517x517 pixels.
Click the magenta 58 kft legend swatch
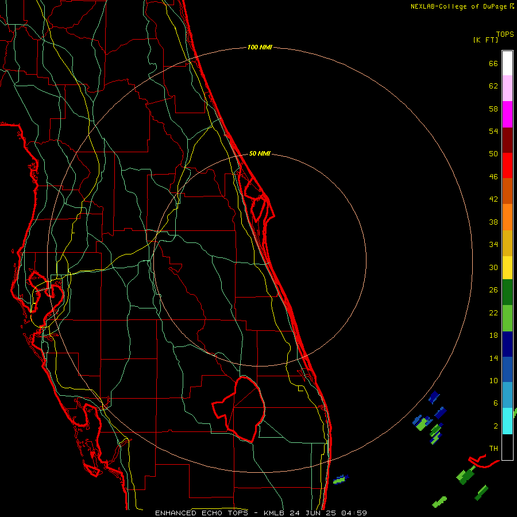(x=507, y=114)
